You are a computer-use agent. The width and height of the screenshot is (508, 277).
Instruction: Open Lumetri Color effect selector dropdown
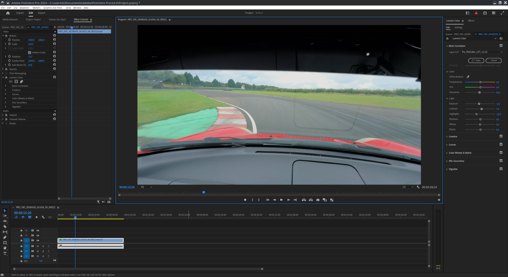pos(474,39)
